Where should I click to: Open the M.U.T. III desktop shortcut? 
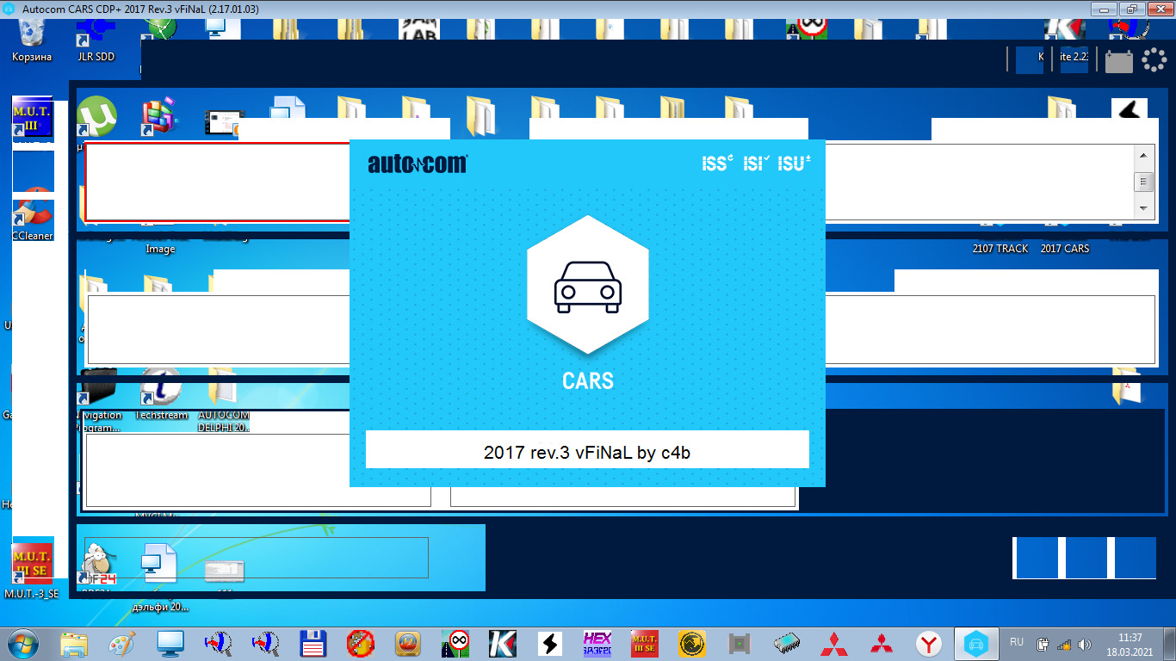pos(32,119)
